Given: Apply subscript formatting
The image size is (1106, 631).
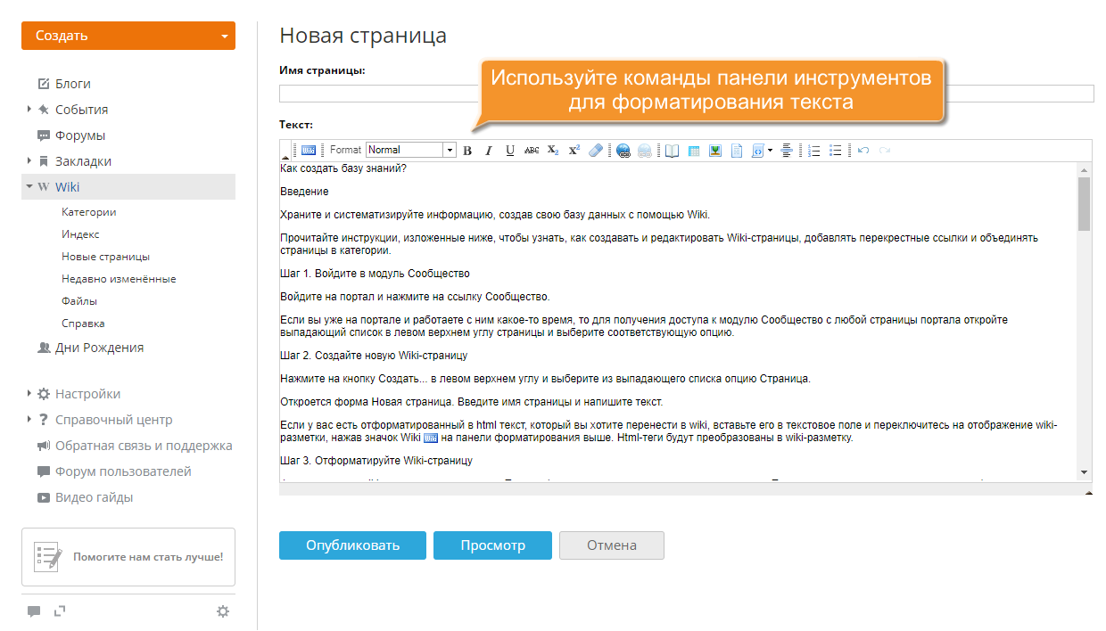Looking at the screenshot, I should point(553,151).
